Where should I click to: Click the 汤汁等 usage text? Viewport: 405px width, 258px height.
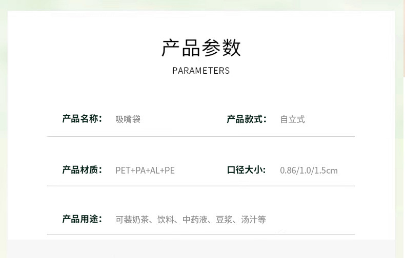point(254,220)
